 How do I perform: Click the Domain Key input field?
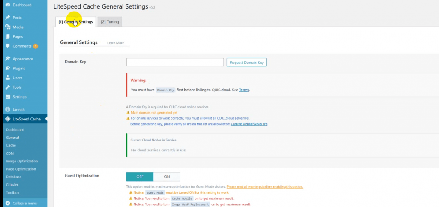[175, 62]
